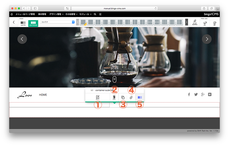
Task: Preview the page in SP mode
Action: (215, 23)
